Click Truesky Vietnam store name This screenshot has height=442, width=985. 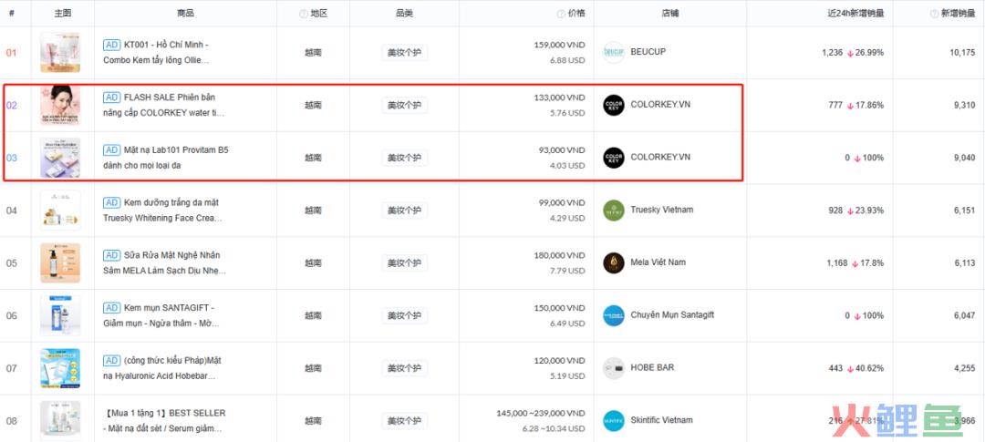662,210
